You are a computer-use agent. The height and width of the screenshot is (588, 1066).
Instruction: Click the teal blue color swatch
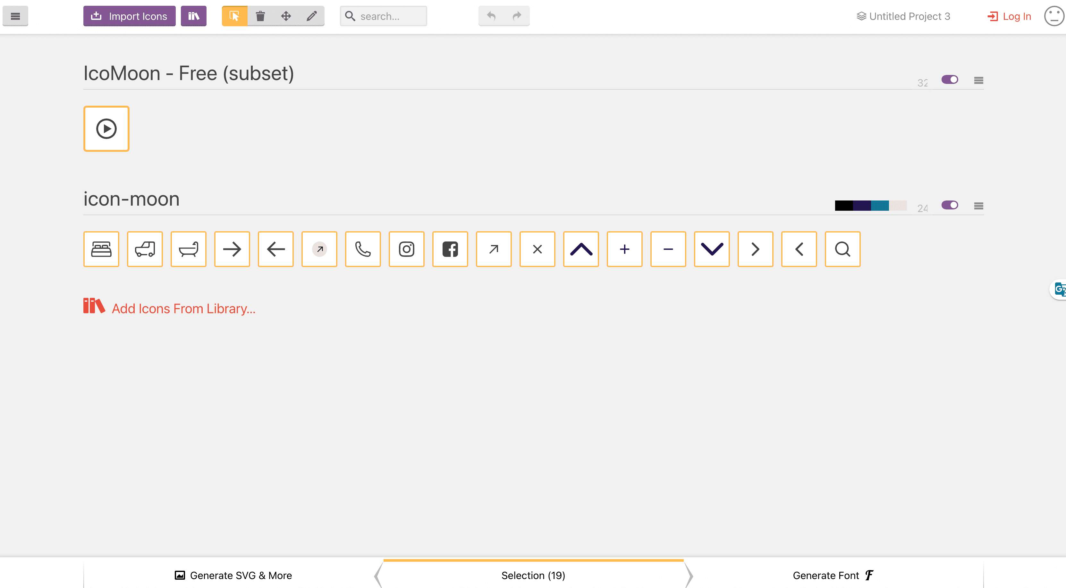[x=880, y=205]
